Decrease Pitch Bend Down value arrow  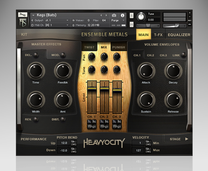pos(74,152)
